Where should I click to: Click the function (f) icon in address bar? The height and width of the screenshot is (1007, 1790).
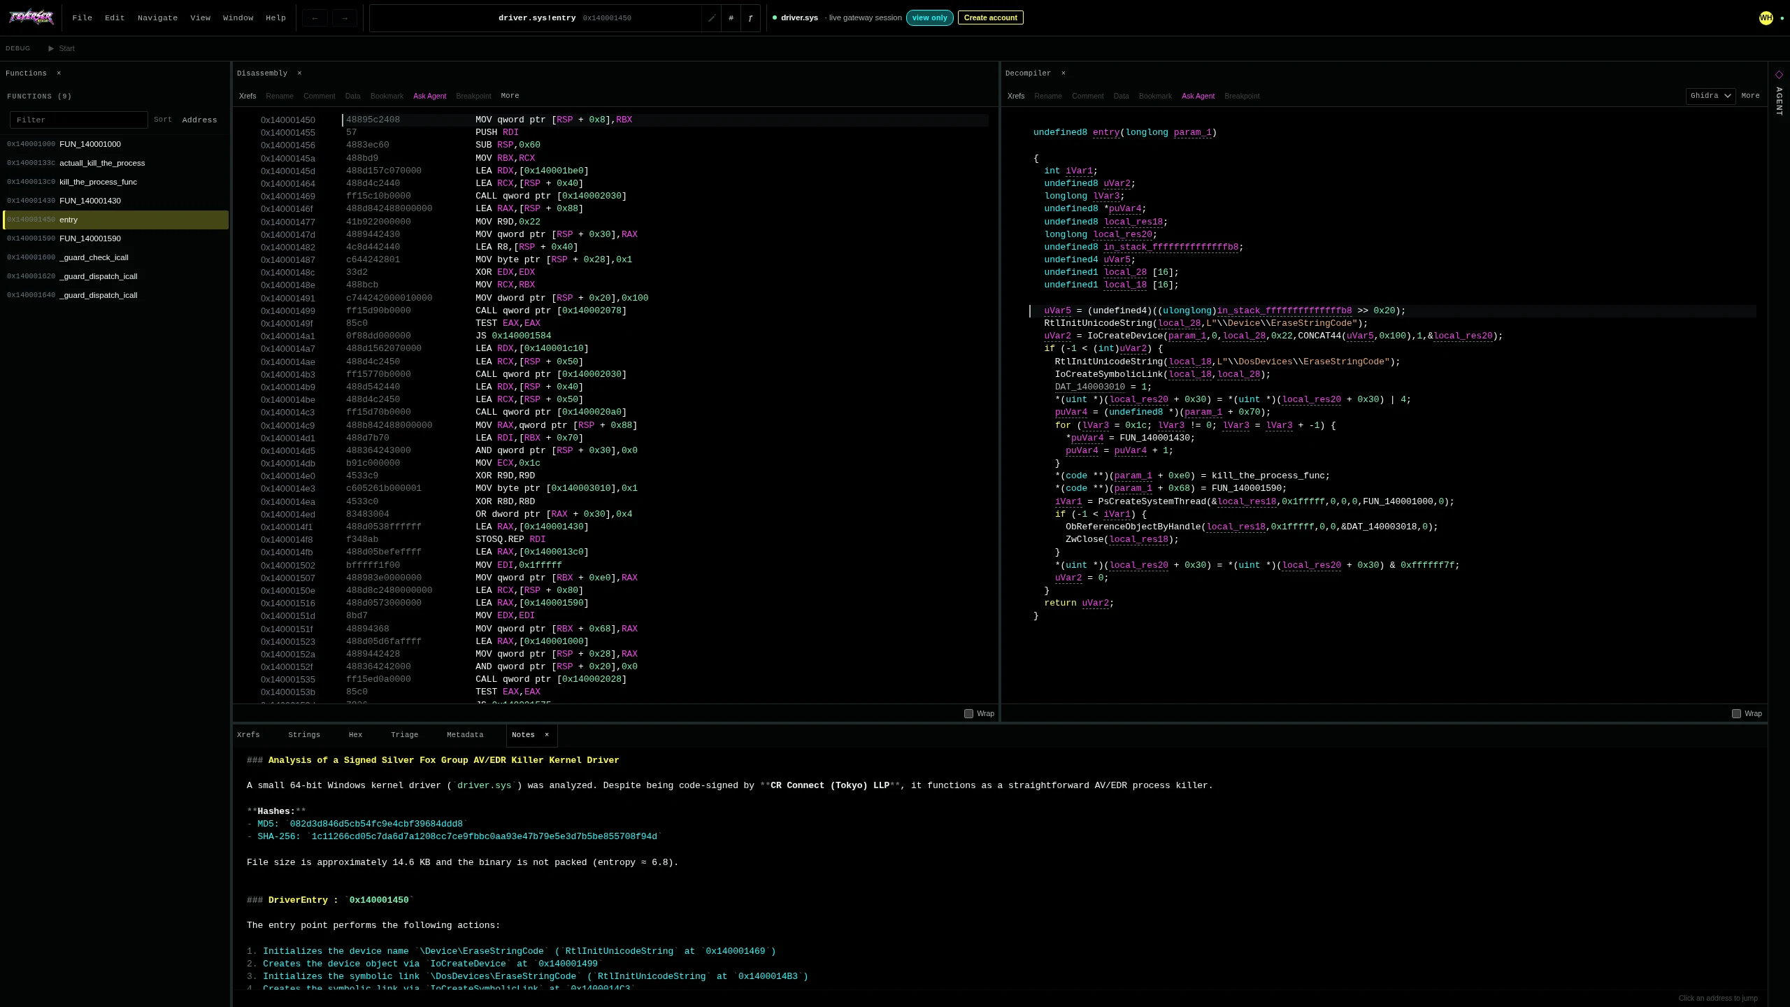[x=750, y=18]
